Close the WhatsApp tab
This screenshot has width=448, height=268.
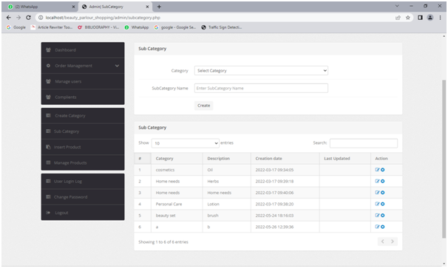73,7
